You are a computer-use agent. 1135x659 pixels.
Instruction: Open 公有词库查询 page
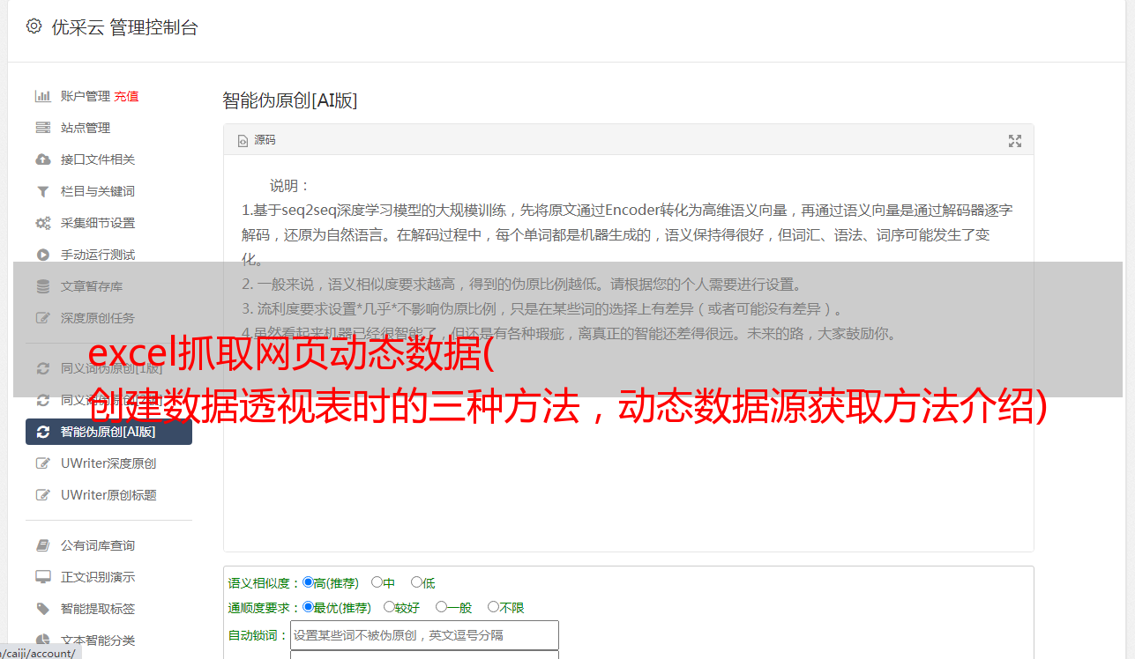pos(98,545)
